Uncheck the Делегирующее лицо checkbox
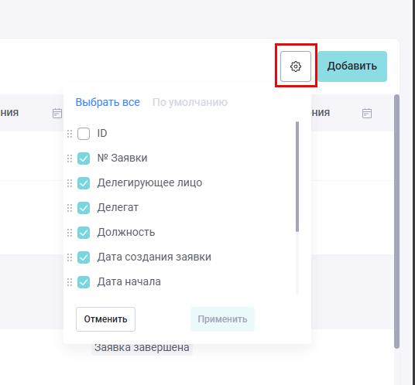The image size is (415, 385). pyautogui.click(x=84, y=183)
